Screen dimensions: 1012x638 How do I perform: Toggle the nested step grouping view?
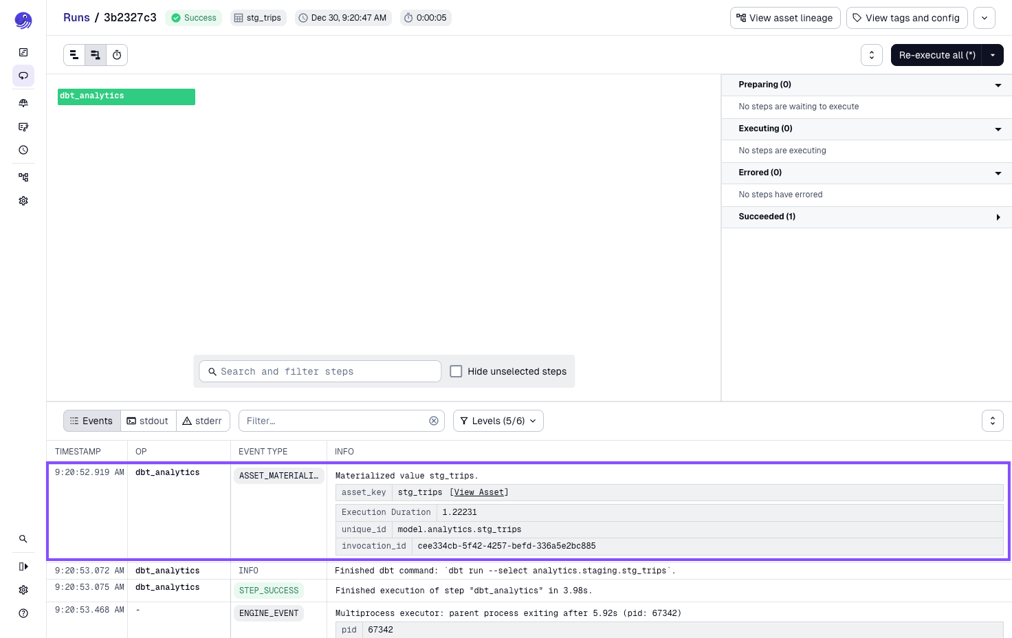coord(96,54)
